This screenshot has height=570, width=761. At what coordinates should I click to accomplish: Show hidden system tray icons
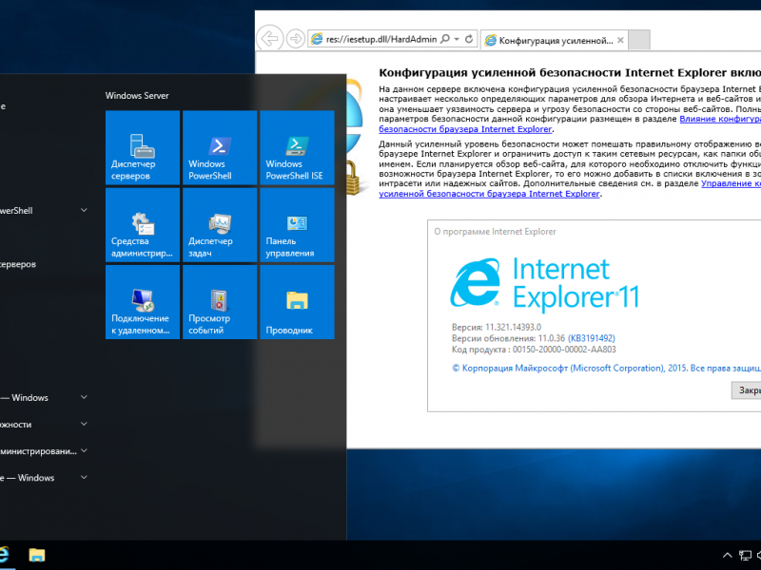pos(727,556)
